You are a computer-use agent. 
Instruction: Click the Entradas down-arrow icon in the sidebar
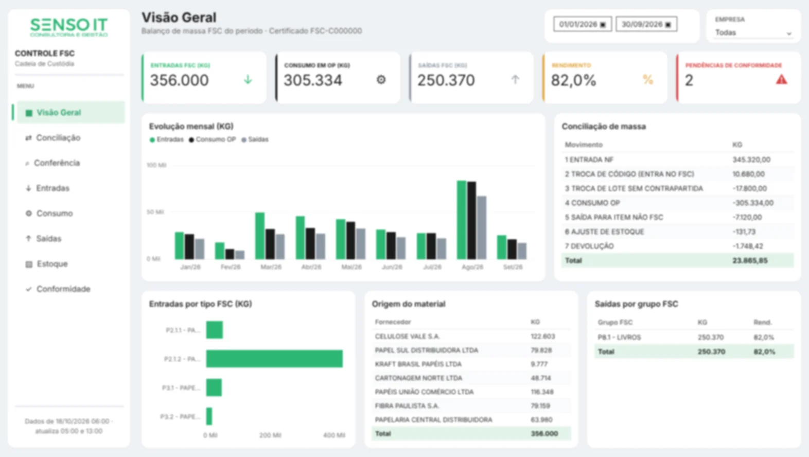(x=28, y=188)
